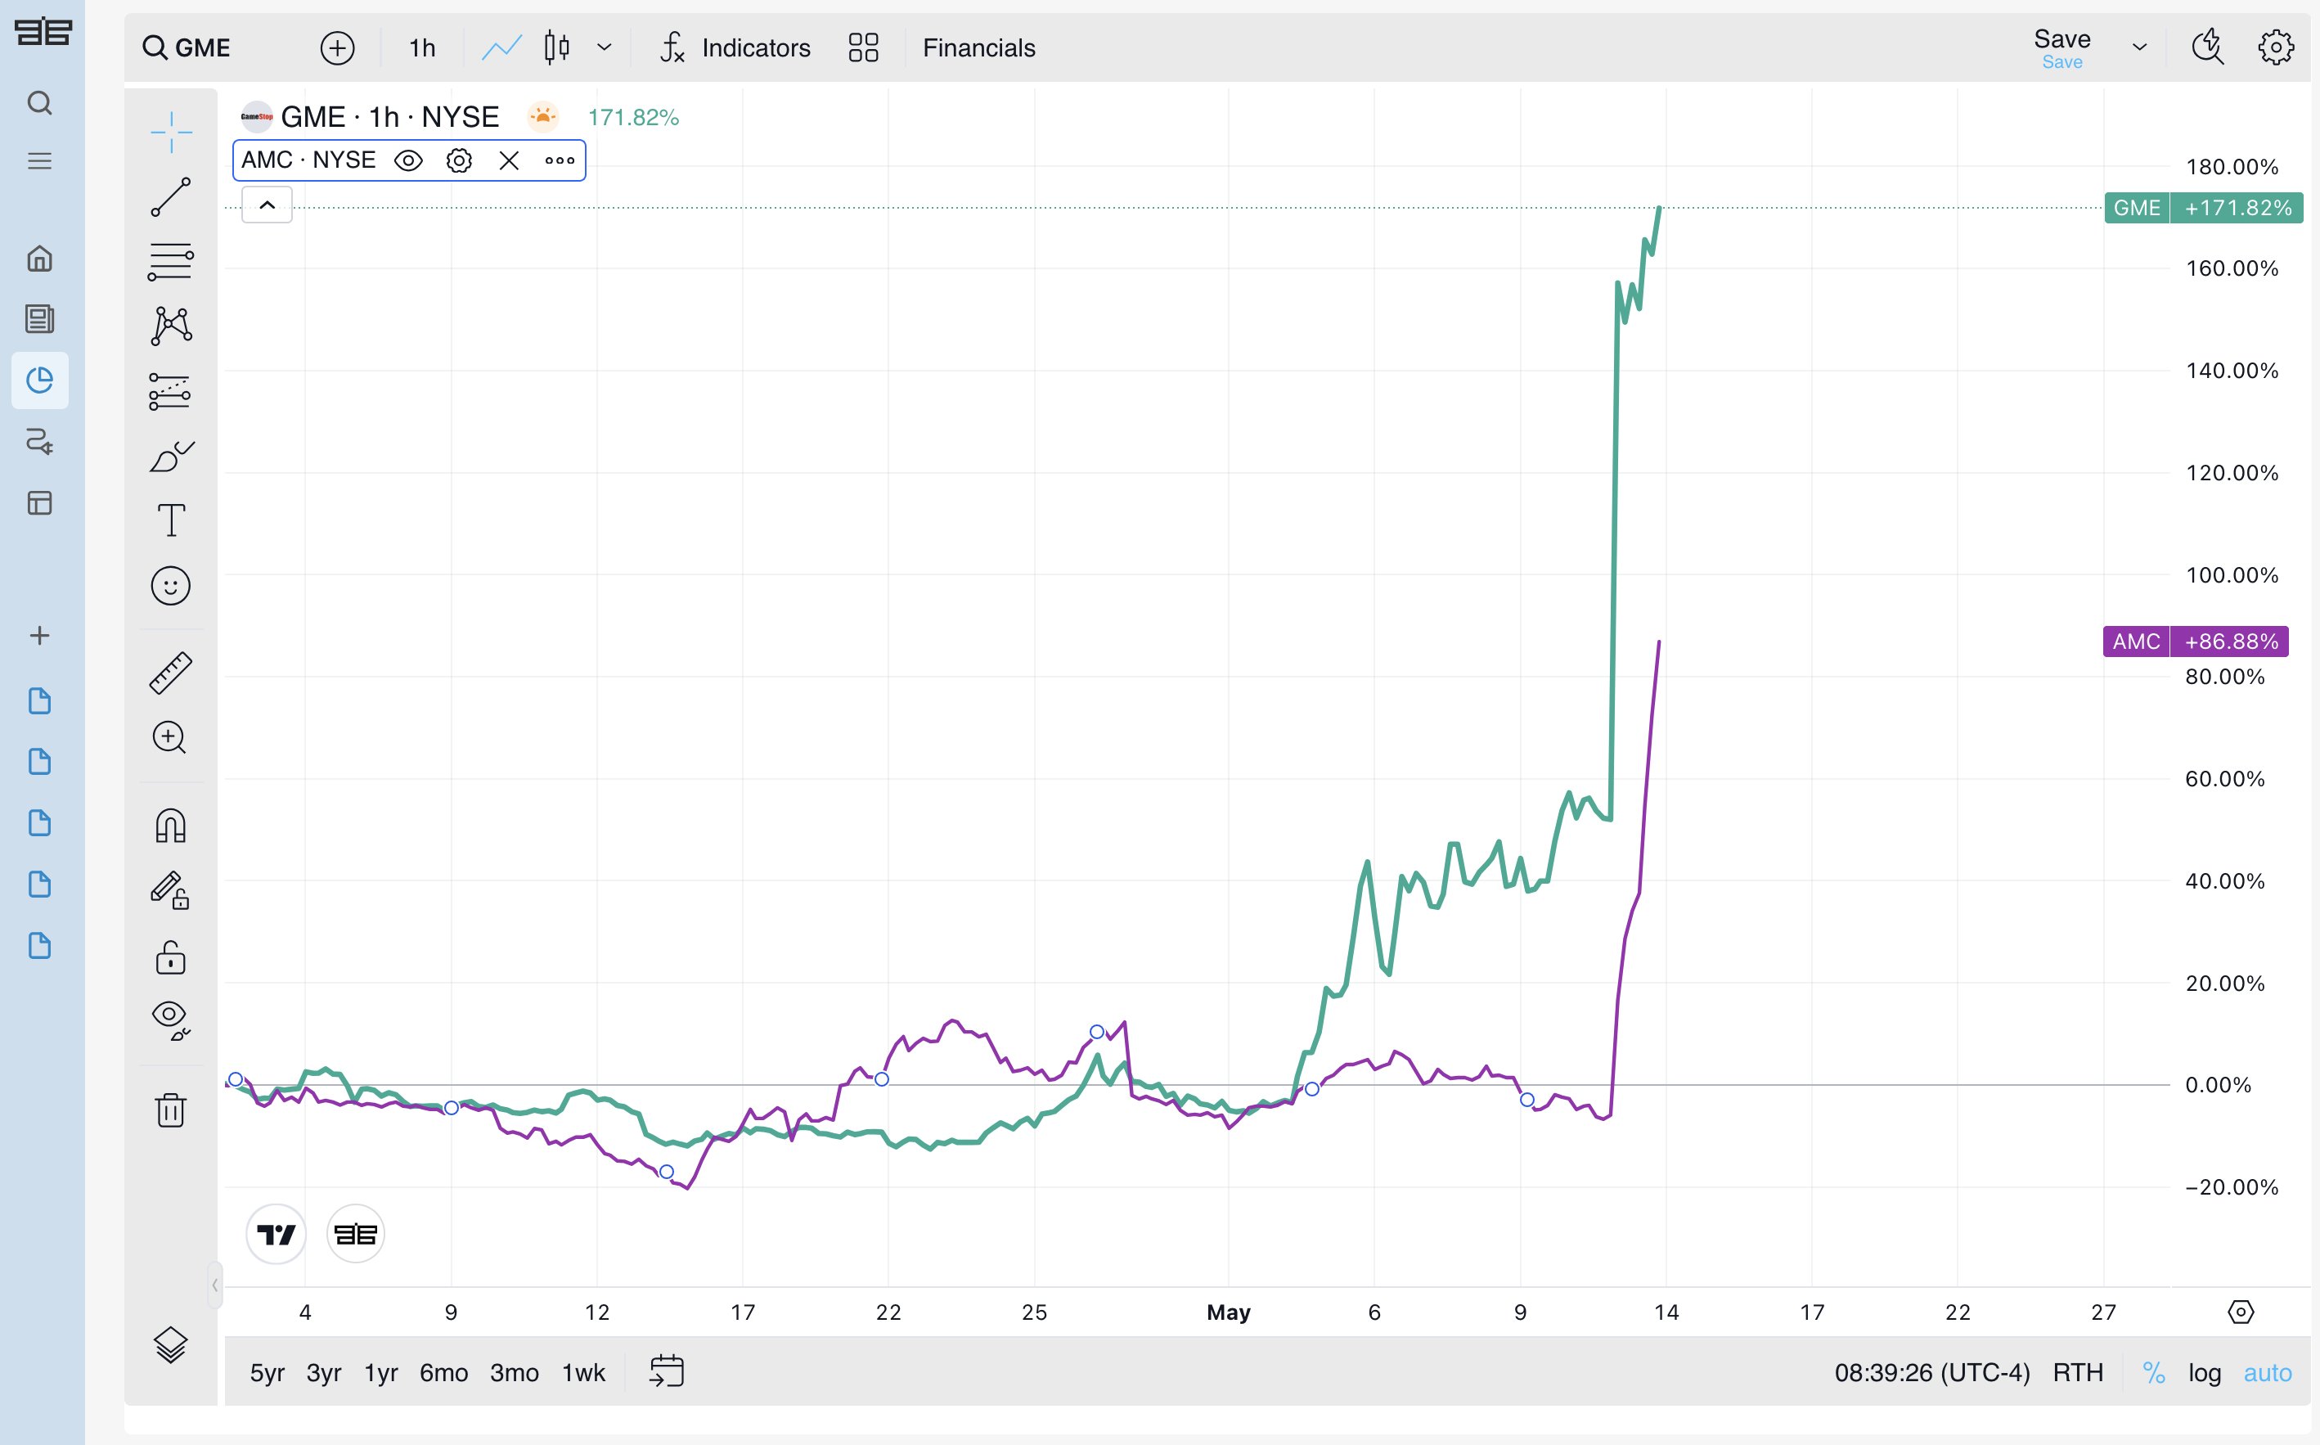Open time axis settings icon
This screenshot has width=2320, height=1445.
2241,1312
